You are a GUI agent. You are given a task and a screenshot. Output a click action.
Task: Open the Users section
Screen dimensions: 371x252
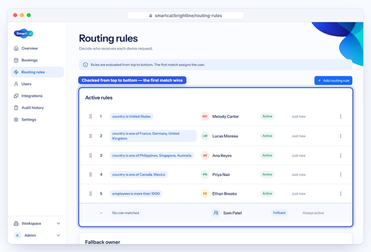click(37, 84)
